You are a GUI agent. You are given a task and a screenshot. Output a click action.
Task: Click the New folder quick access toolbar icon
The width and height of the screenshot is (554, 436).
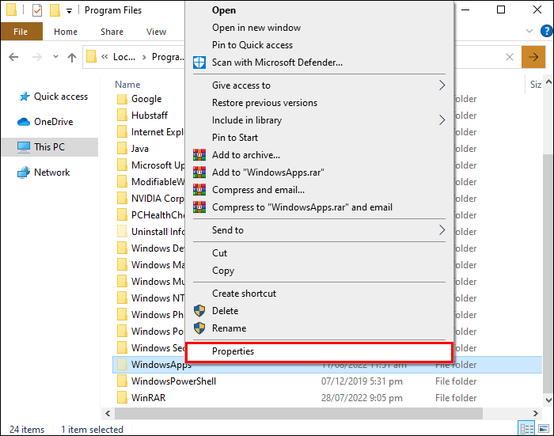point(55,10)
